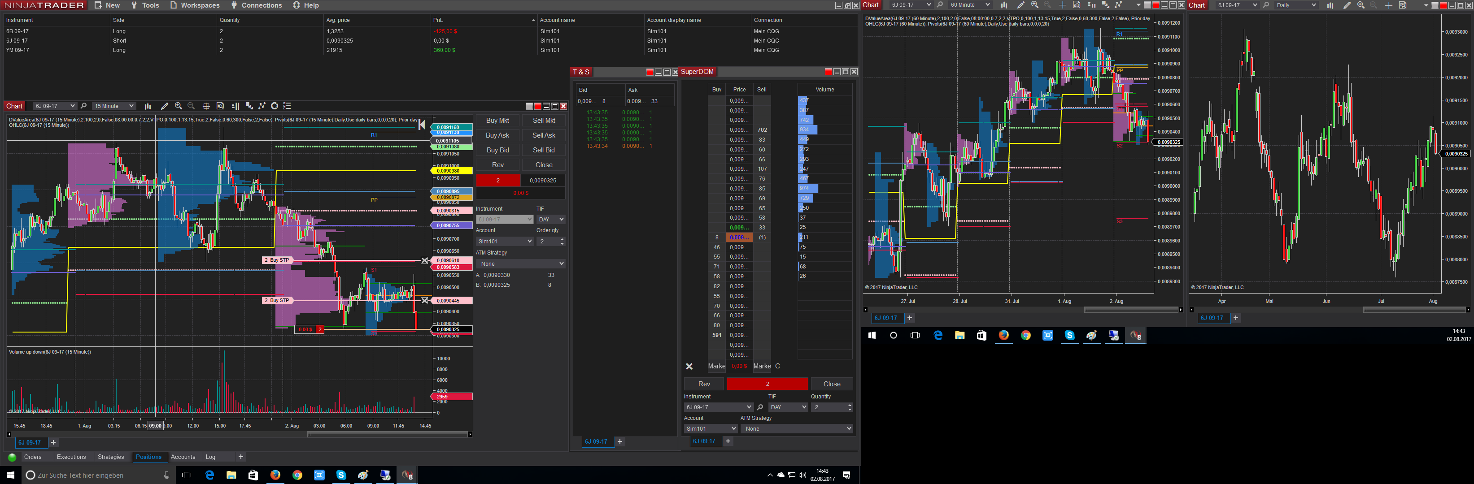Open SuperDOM ATM Strategy dropdown
Screen dimensions: 1474x484
click(797, 428)
